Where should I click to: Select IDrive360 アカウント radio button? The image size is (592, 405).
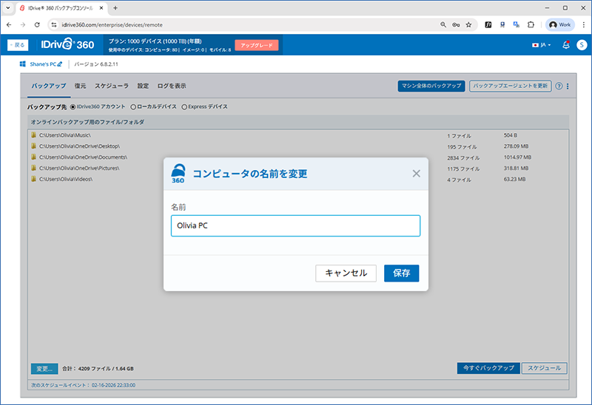click(73, 107)
